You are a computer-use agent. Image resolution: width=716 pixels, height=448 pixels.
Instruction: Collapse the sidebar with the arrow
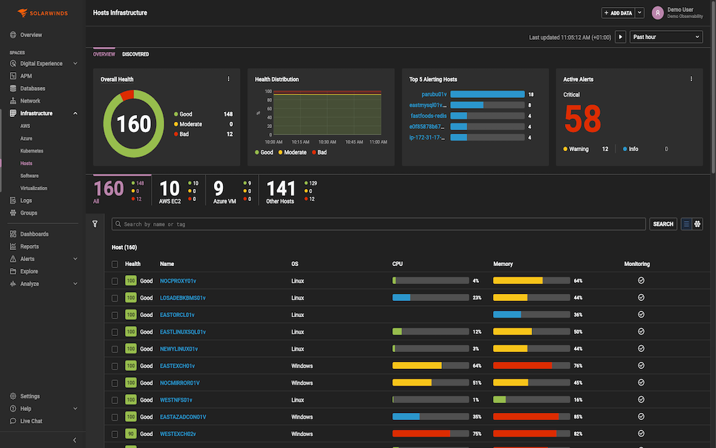75,440
